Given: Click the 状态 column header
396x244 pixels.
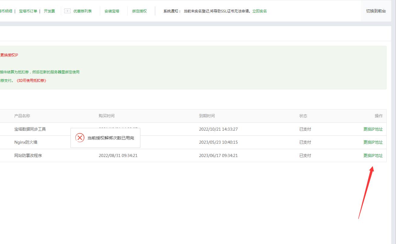Looking at the screenshot, I should (x=303, y=116).
